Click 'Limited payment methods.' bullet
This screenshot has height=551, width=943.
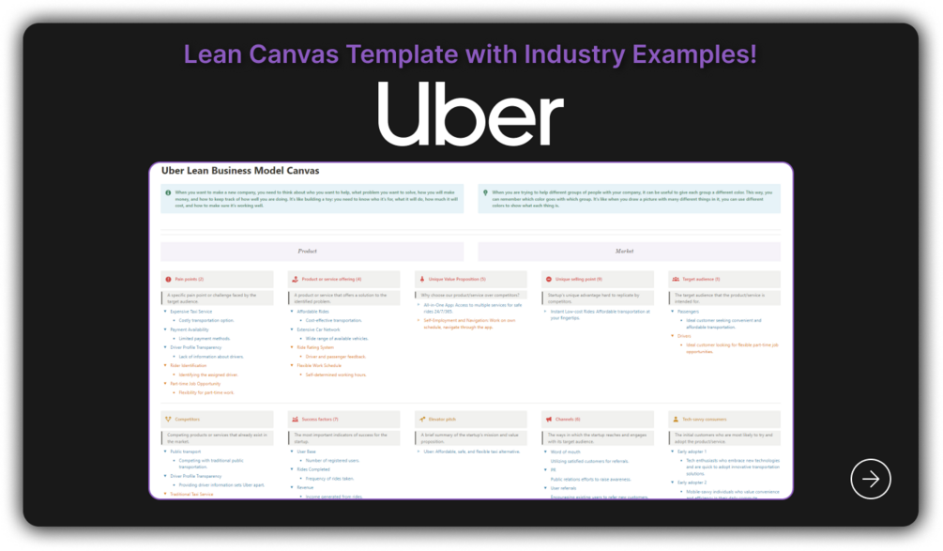[x=205, y=339]
